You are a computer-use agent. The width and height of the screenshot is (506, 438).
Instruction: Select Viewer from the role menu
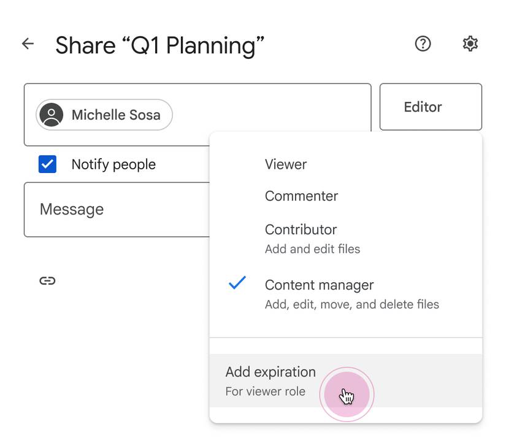285,164
